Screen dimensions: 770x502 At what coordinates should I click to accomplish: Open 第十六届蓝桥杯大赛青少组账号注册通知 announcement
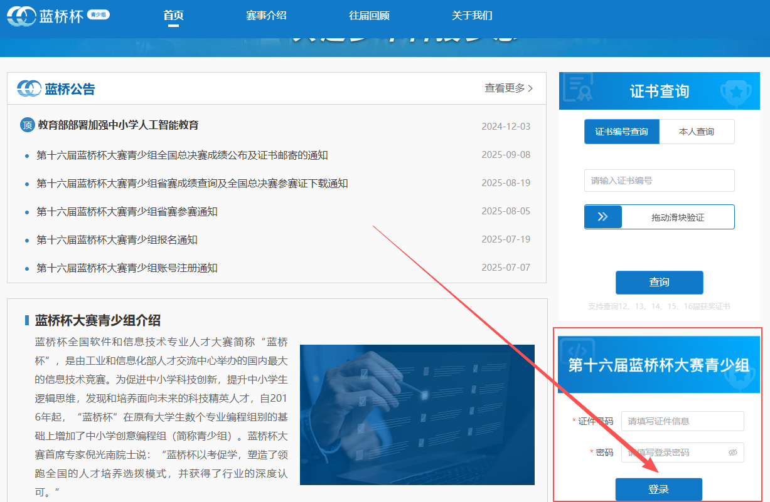point(127,268)
